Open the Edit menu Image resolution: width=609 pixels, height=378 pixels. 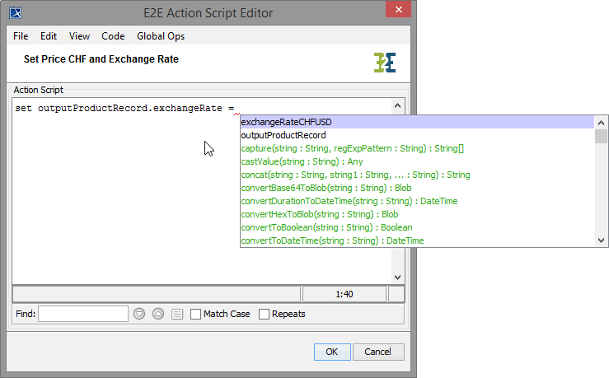coord(49,36)
